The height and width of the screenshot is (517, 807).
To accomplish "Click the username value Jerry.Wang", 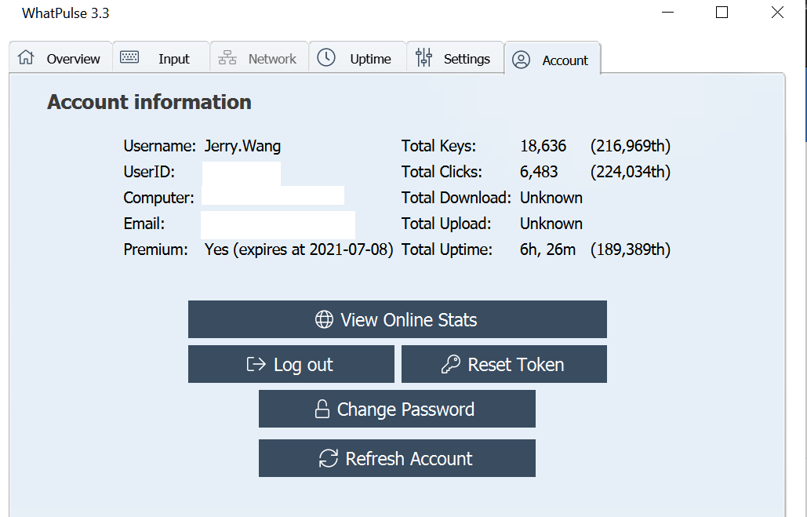I will click(242, 146).
